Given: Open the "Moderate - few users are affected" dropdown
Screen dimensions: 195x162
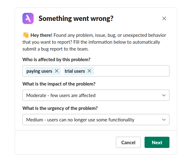Looking at the screenshot, I should [93, 95].
